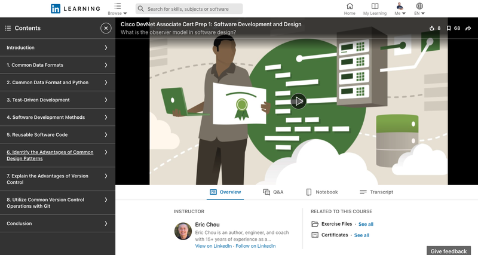
Task: Expand 8. Utilize Common Version Control Operations with Git
Action: (x=57, y=202)
